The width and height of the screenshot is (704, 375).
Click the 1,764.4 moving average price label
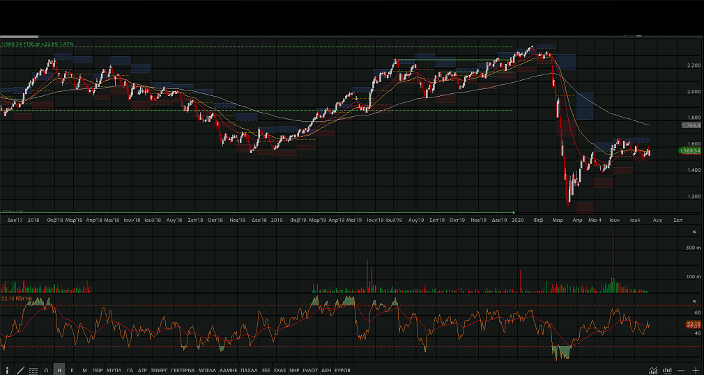tap(691, 125)
